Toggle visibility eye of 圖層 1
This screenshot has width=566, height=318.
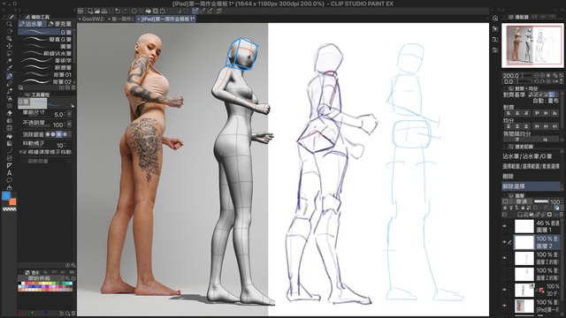tap(505, 226)
